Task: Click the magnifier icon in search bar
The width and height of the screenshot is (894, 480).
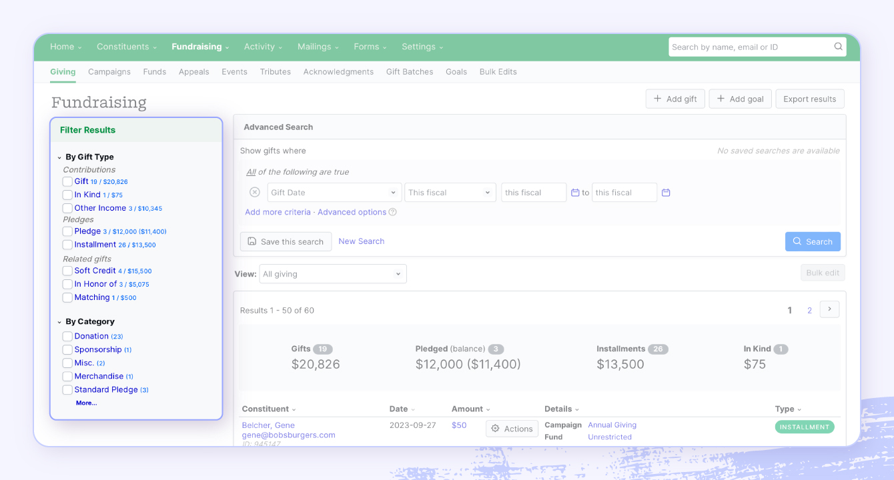Action: point(838,47)
